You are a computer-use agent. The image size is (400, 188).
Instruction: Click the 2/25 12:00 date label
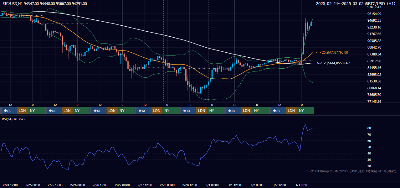tap(55, 185)
